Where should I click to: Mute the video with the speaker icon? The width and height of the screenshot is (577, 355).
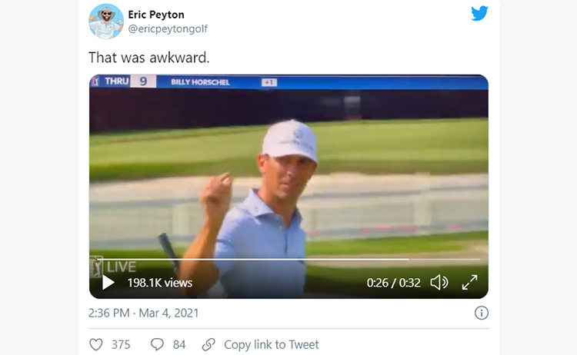(439, 283)
